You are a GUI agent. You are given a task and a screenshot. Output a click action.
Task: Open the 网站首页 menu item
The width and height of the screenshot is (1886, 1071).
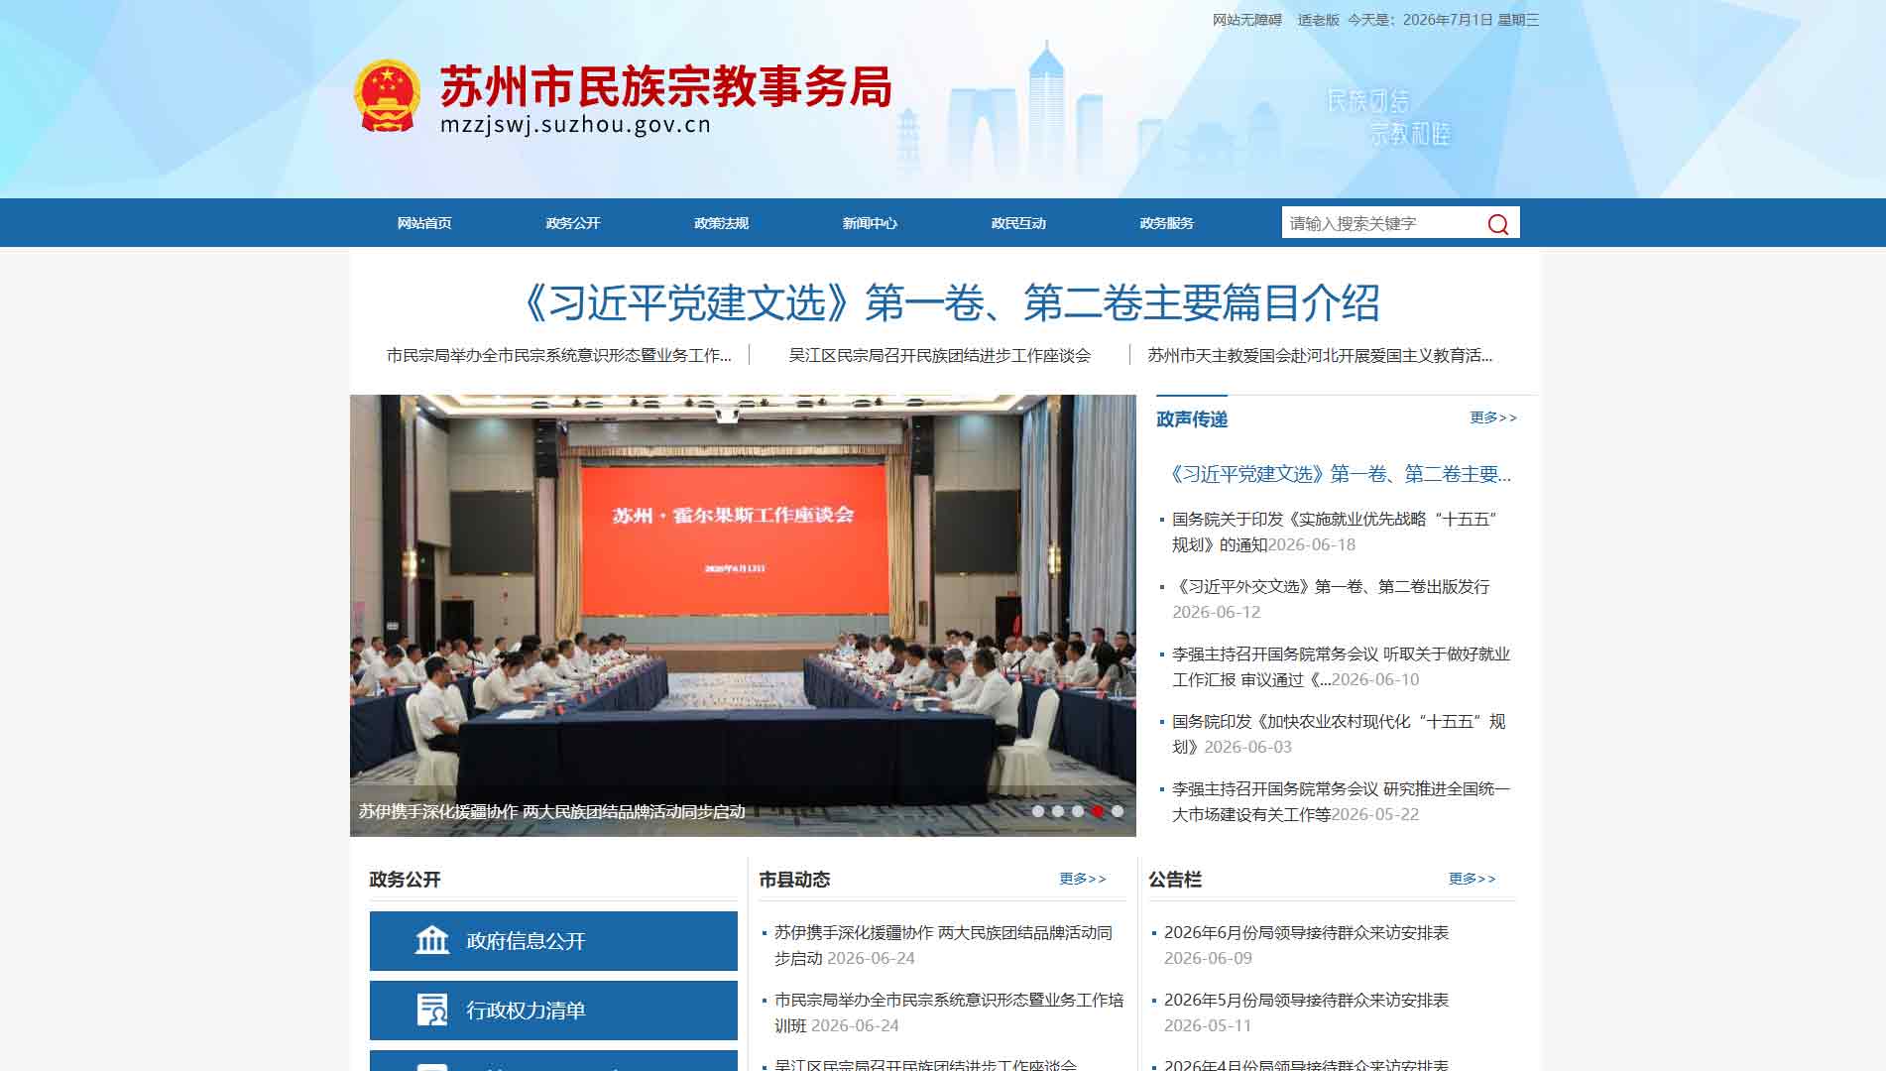424,223
